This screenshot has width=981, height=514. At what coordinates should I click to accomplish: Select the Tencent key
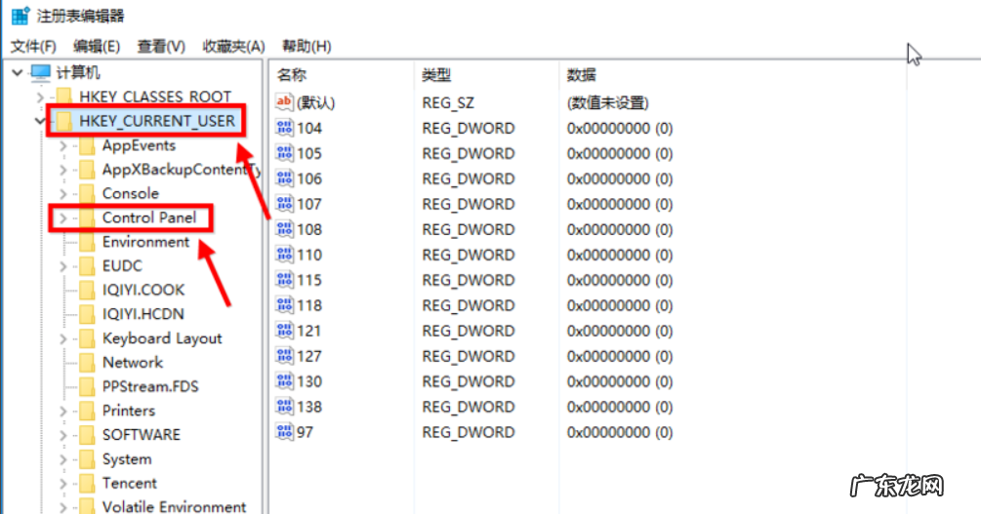click(130, 484)
